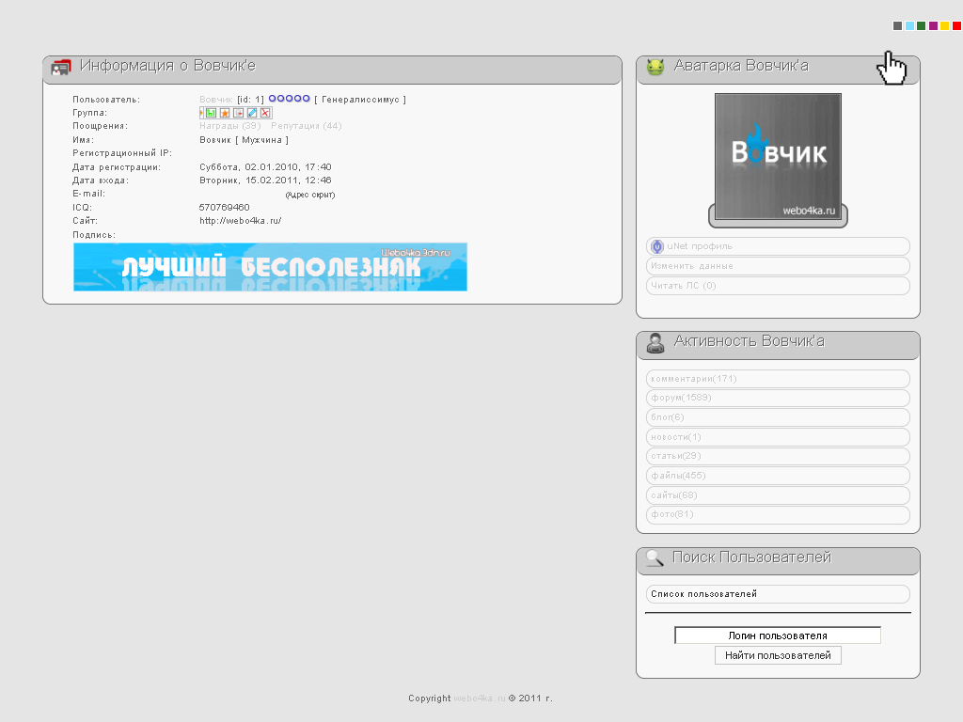Select the light blue color theme swatch

pyautogui.click(x=909, y=25)
